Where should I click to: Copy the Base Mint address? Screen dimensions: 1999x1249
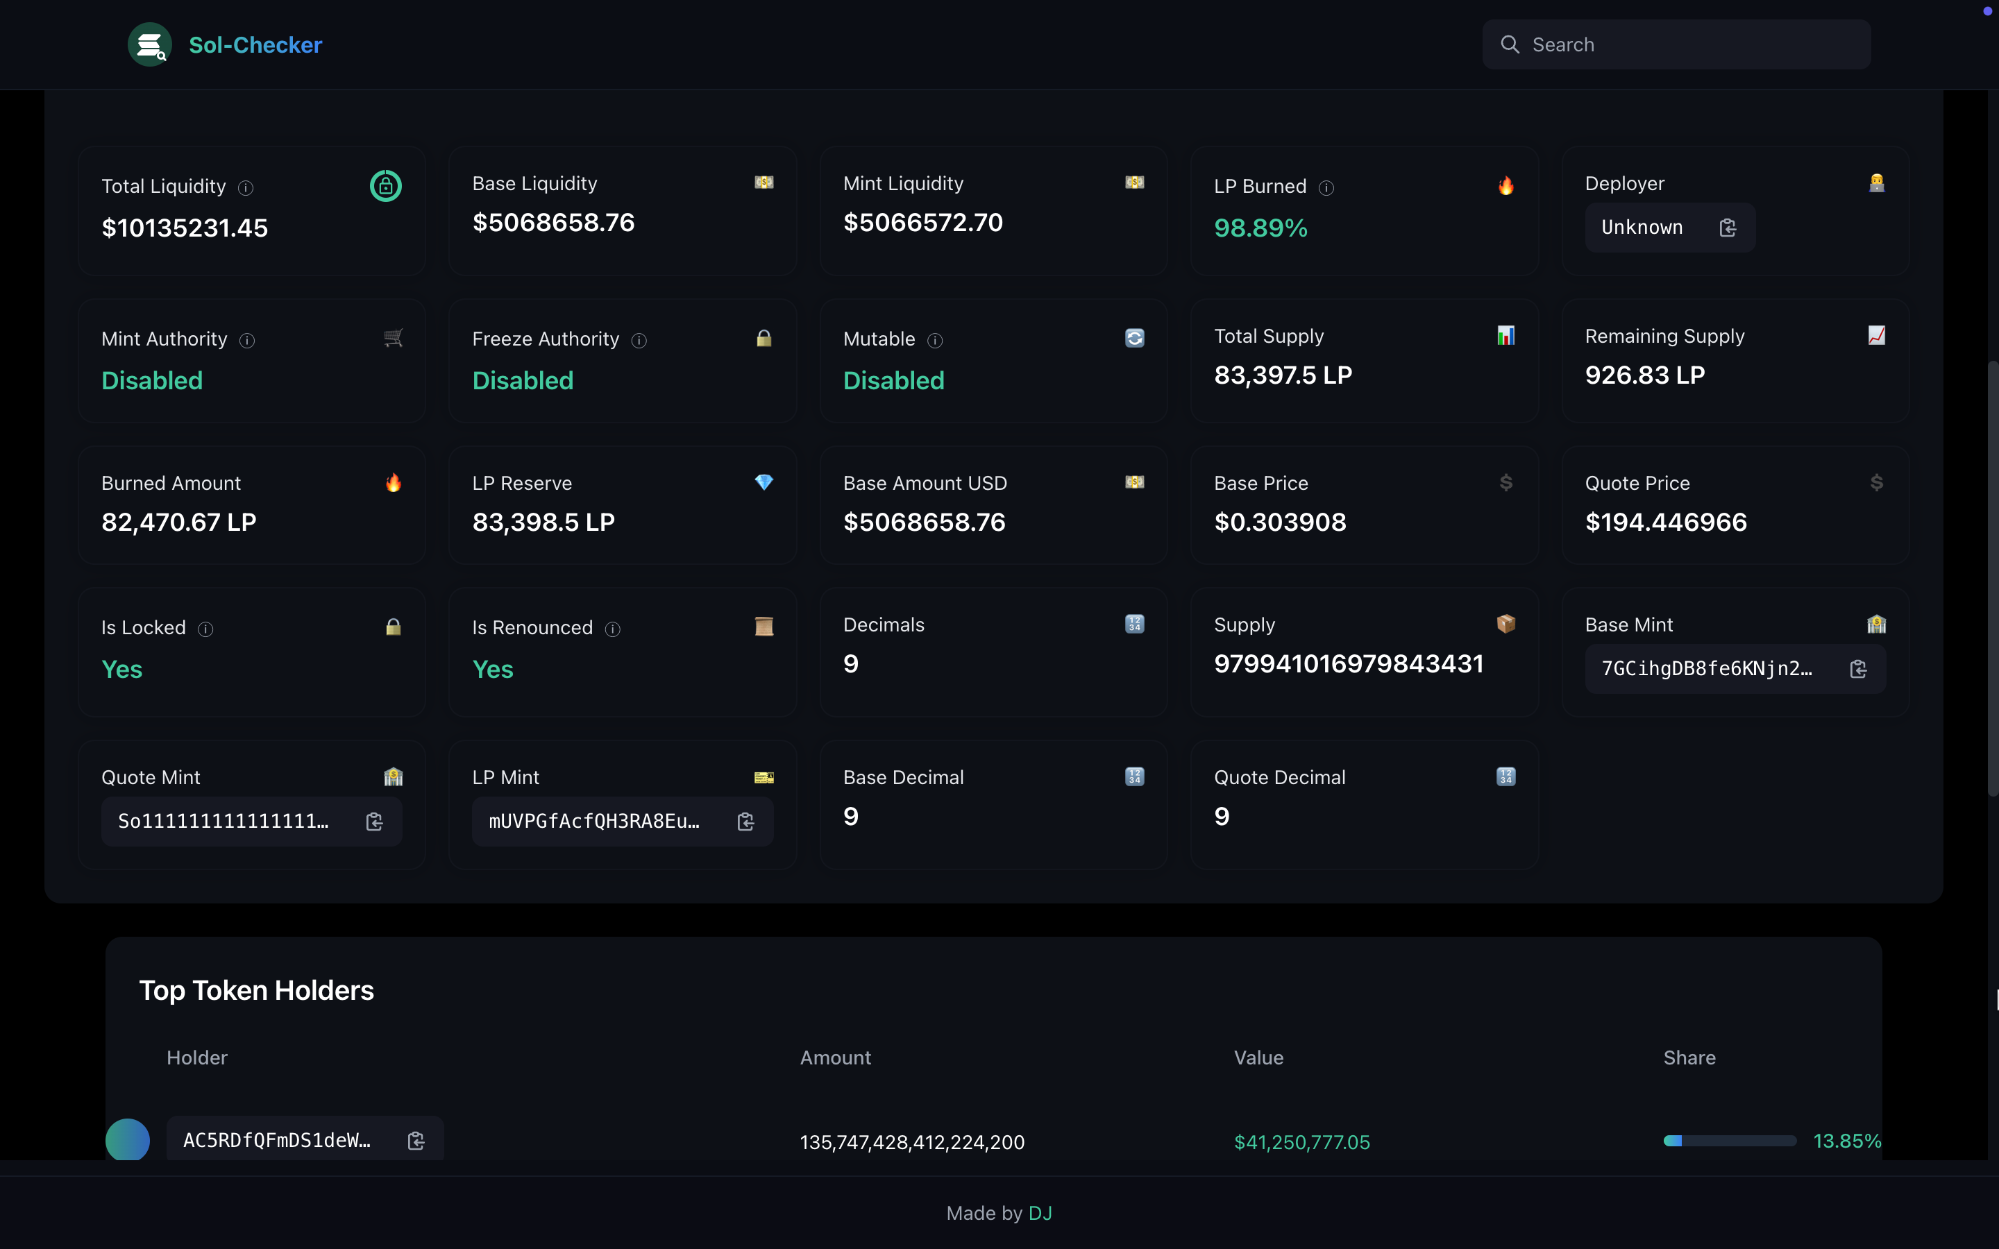pos(1857,669)
